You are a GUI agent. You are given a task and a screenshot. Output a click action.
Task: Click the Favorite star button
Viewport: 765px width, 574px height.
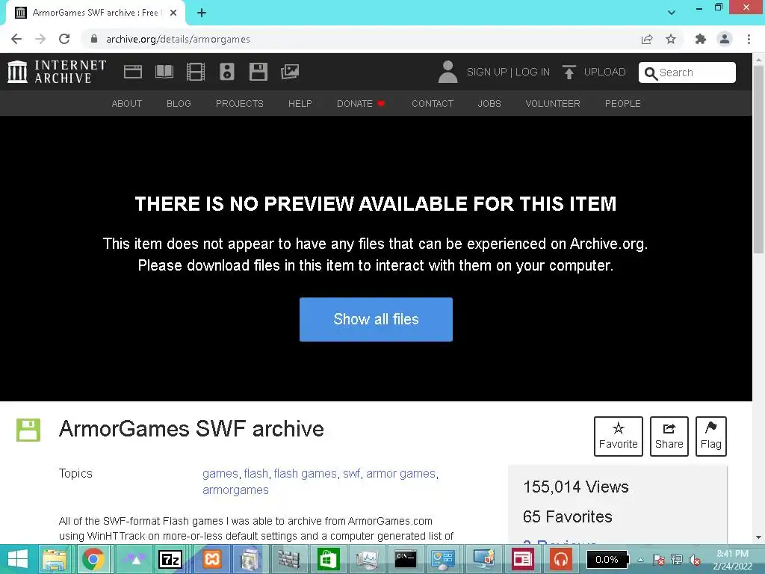(x=618, y=436)
